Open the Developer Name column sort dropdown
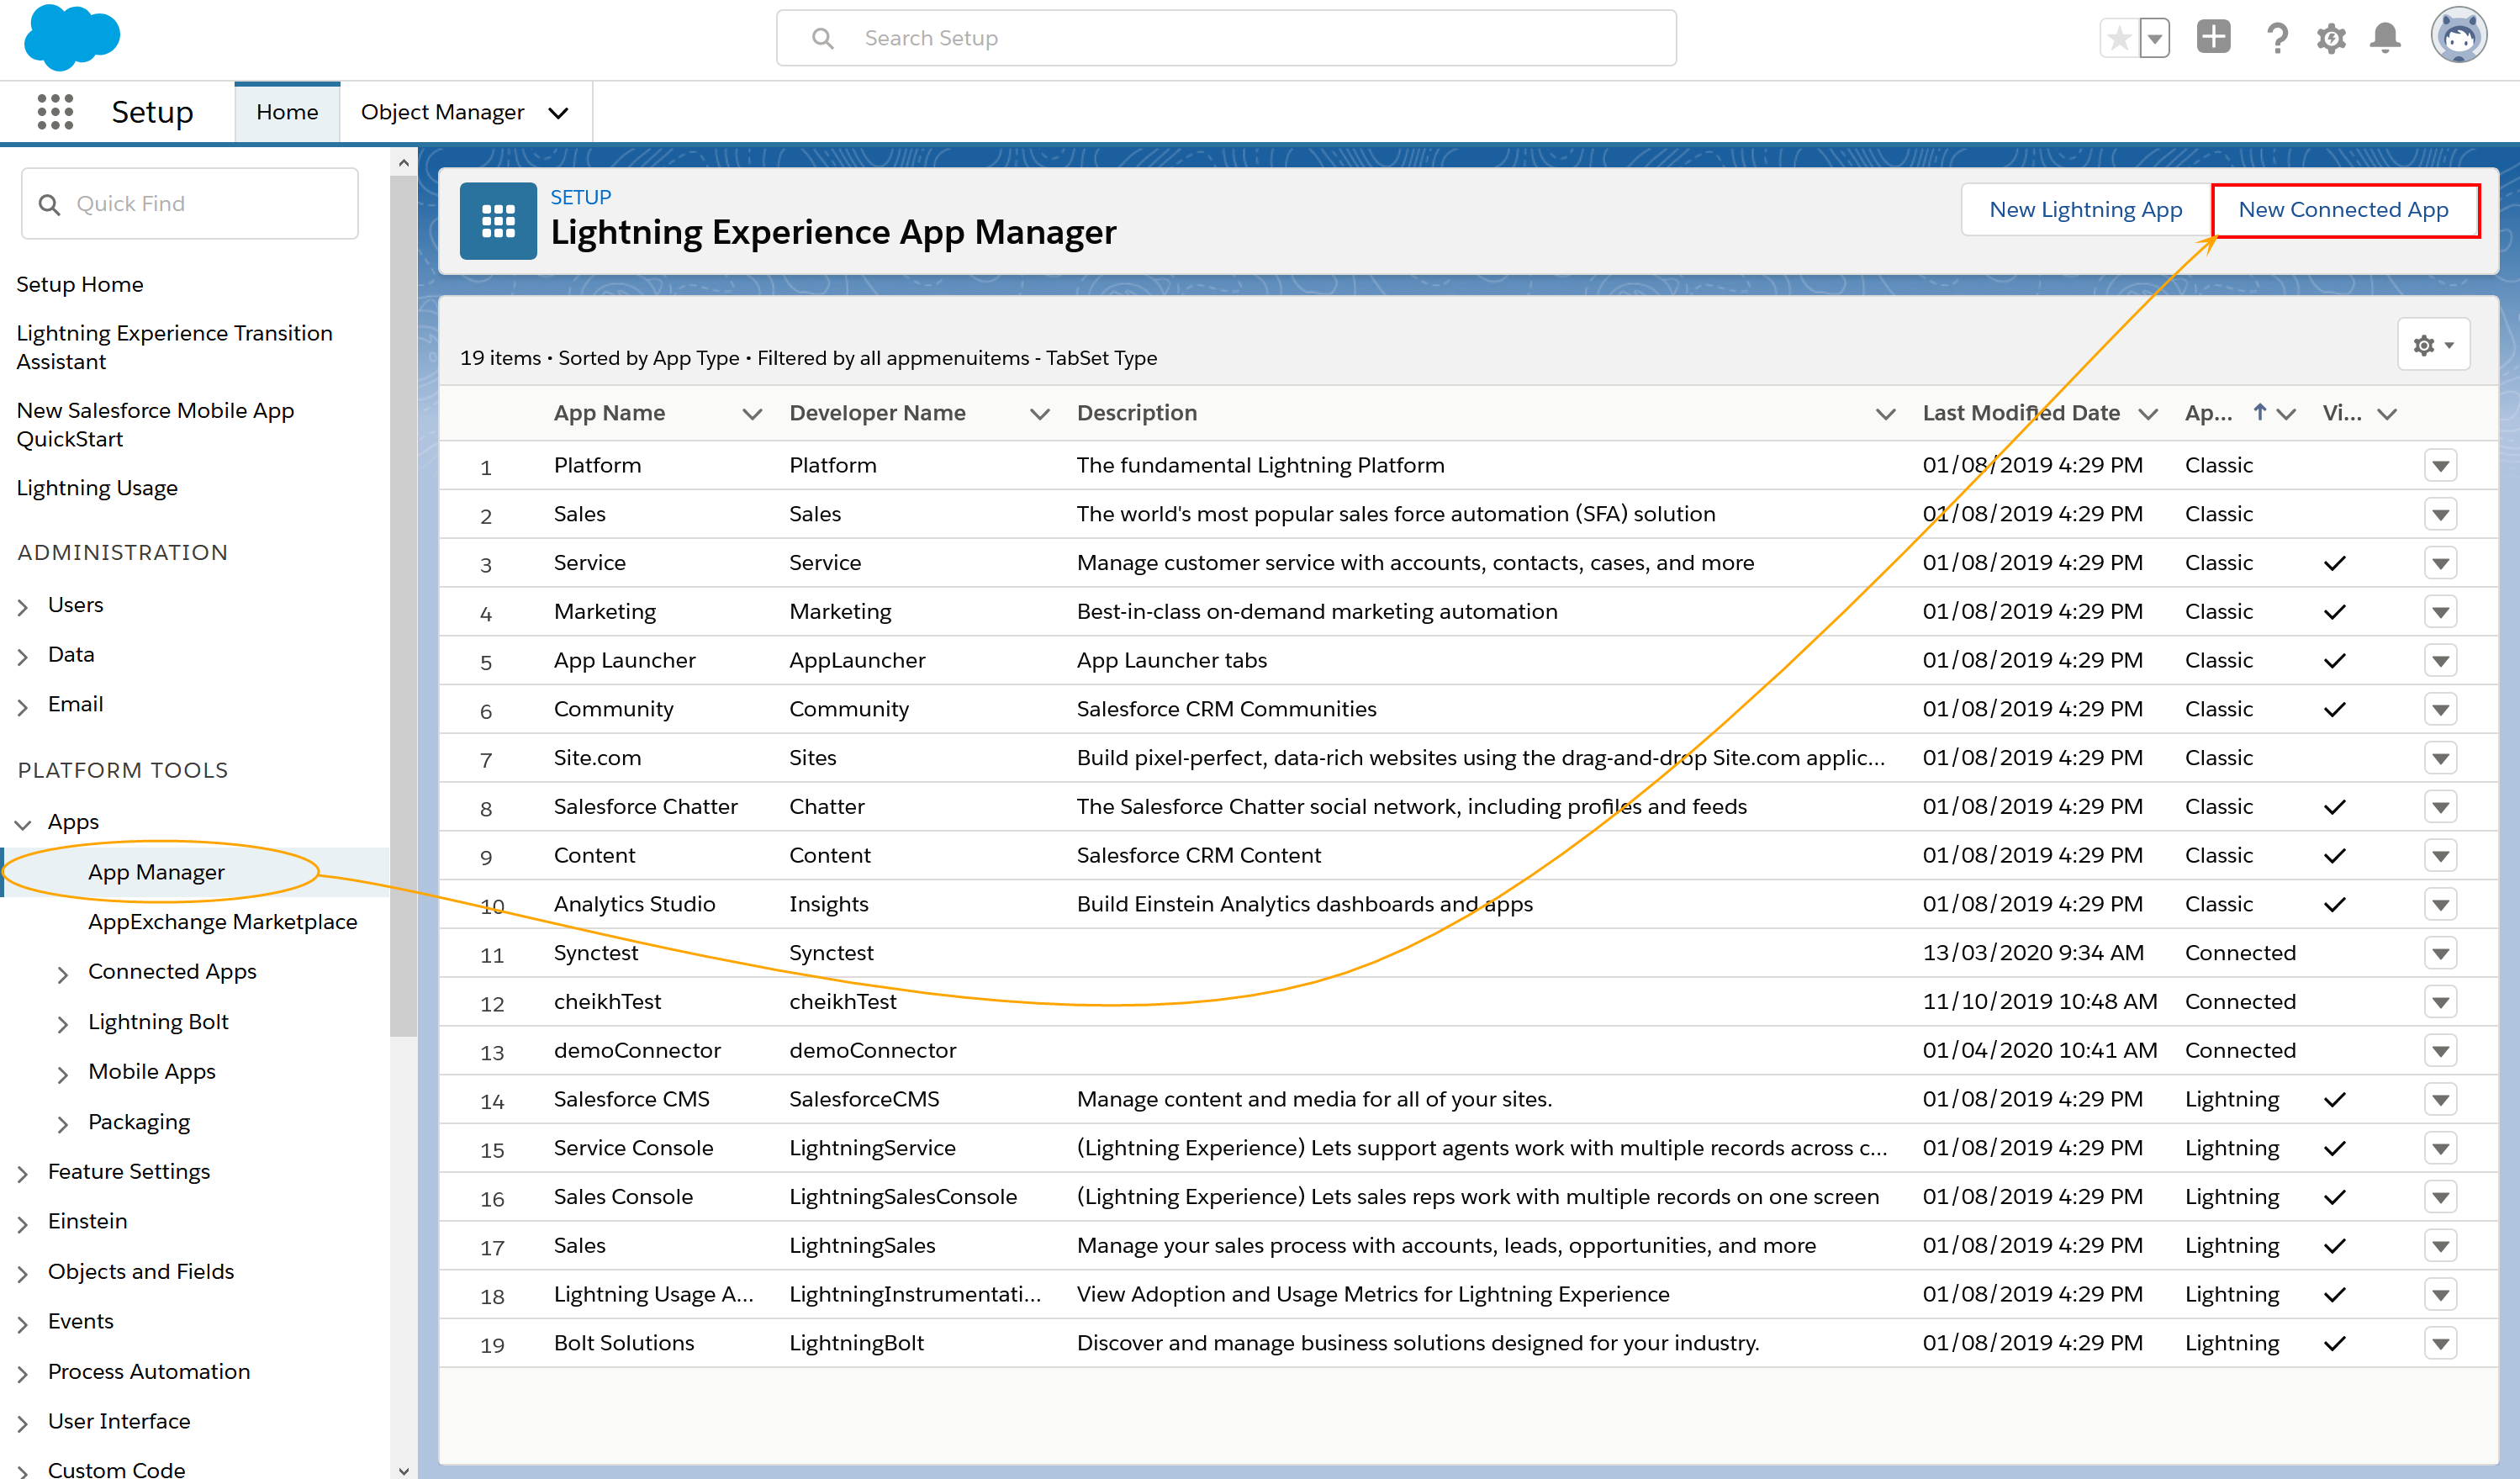 click(x=1040, y=413)
